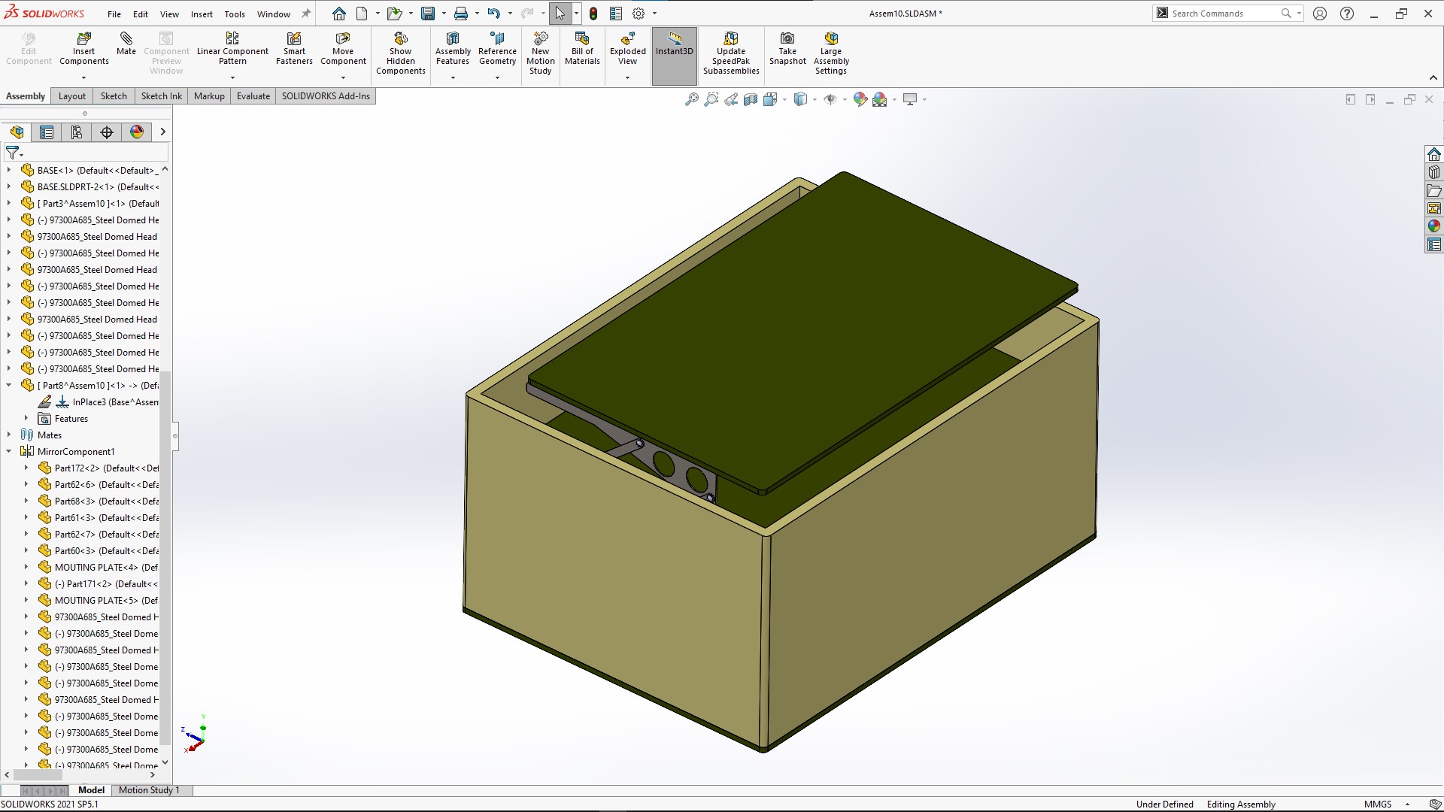Take Snapshot of the assembly
The height and width of the screenshot is (812, 1444).
point(787,47)
